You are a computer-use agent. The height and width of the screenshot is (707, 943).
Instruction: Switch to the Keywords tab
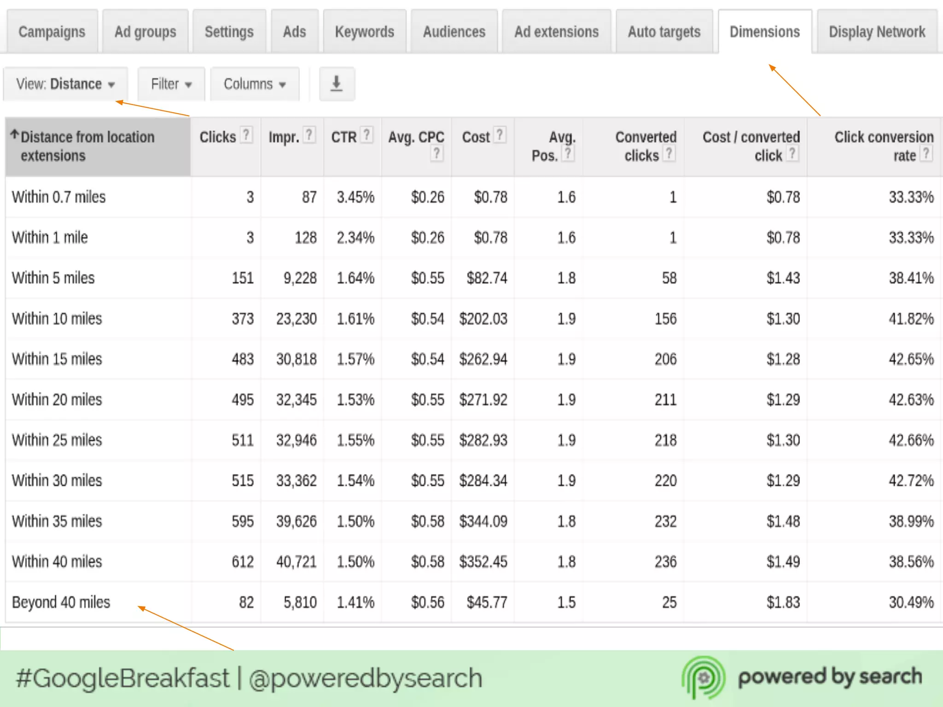coord(364,32)
